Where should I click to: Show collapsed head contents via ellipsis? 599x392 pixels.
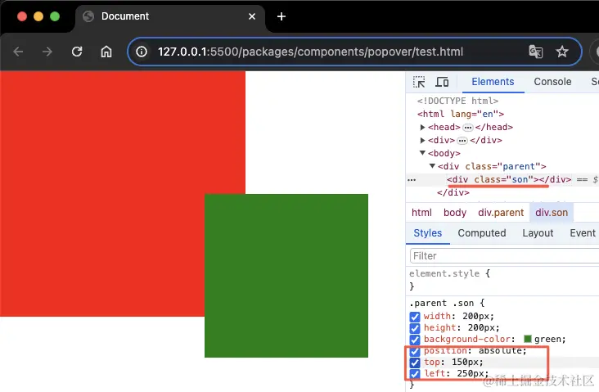click(468, 128)
